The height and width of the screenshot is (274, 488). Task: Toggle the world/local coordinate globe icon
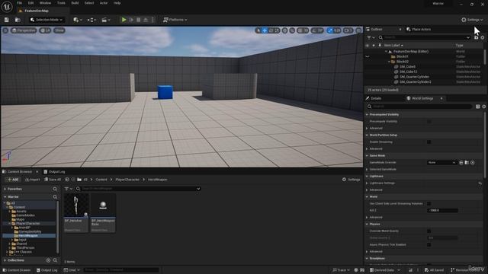(x=284, y=30)
